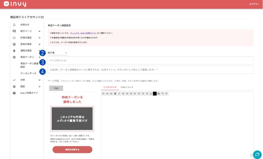Open the black text color picker
Screen dimensions: 263x159
pos(155,93)
